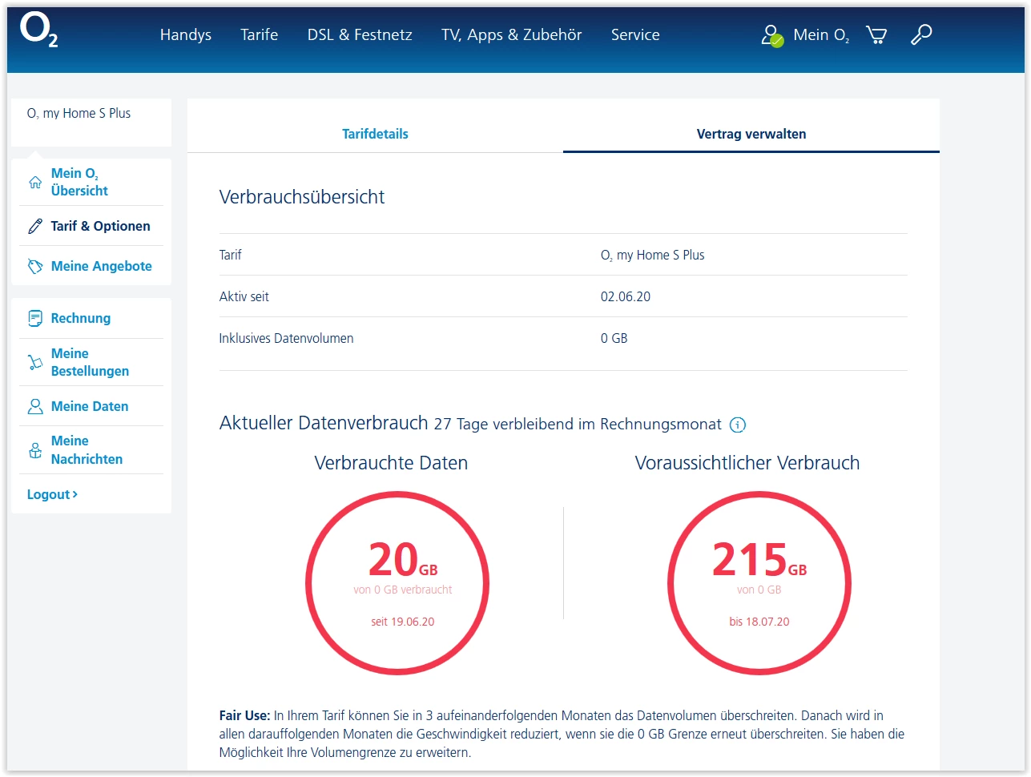Click the 'bis 18.07.20' text
1031x777 pixels.
tap(759, 622)
